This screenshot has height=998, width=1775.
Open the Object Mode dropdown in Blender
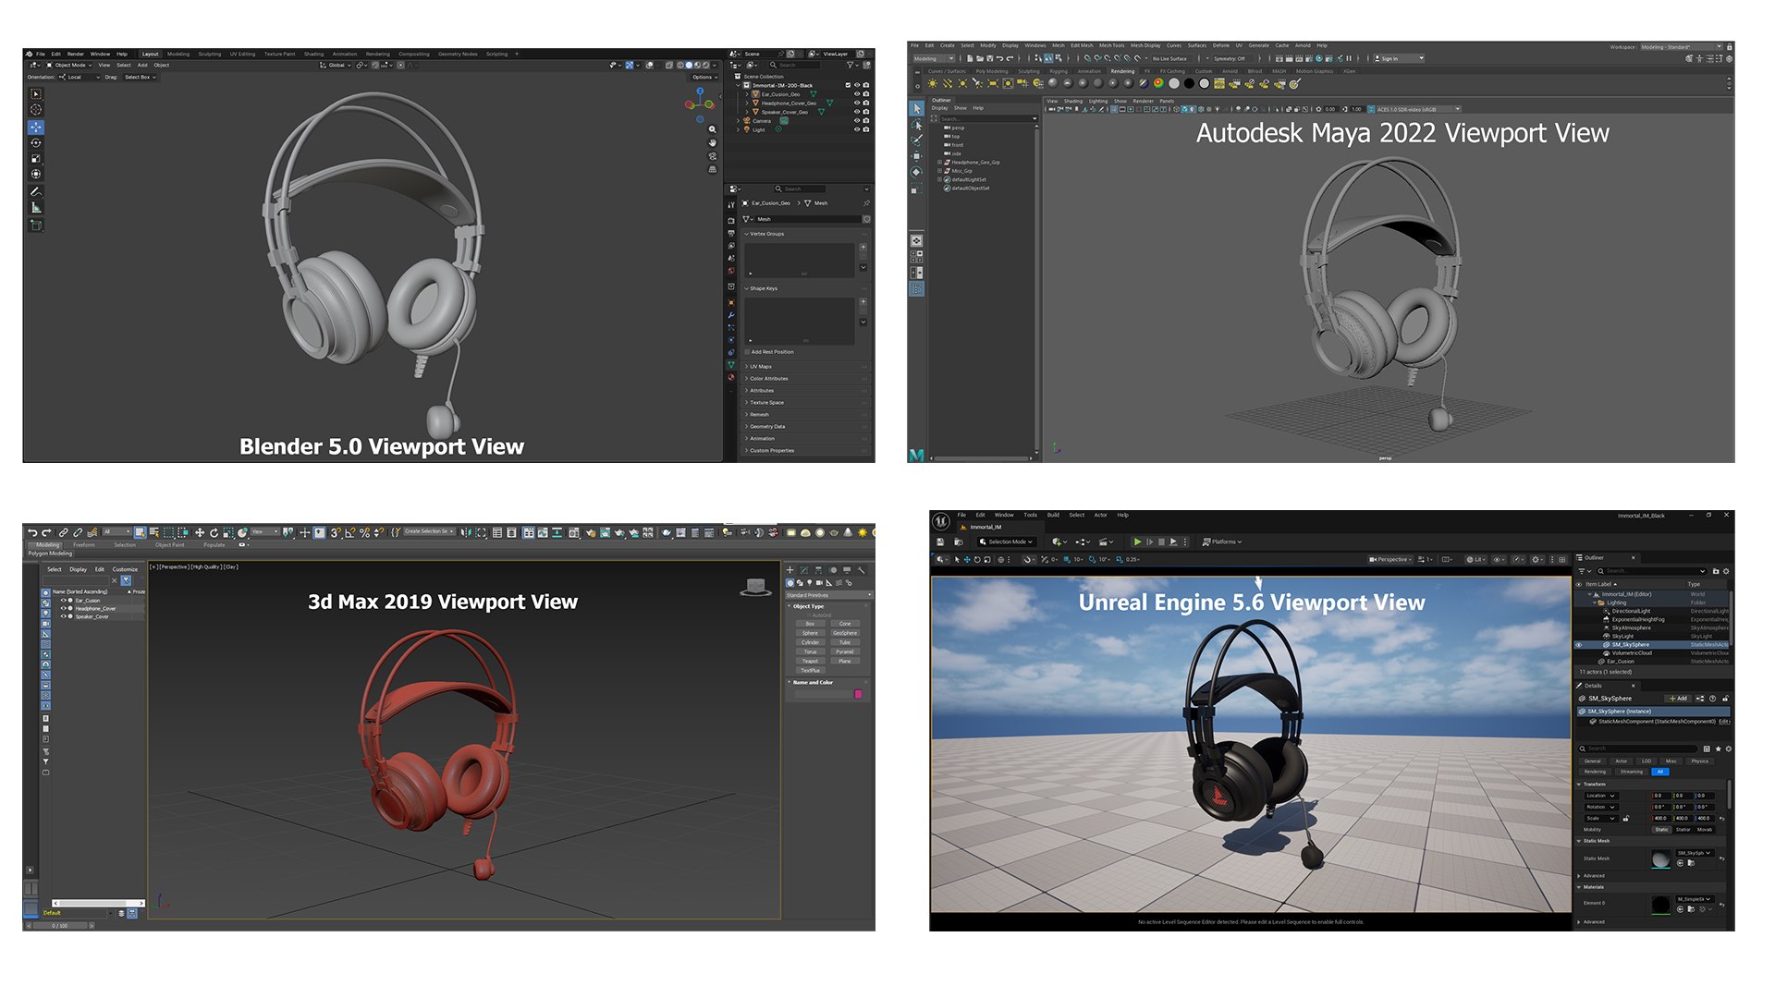(70, 66)
